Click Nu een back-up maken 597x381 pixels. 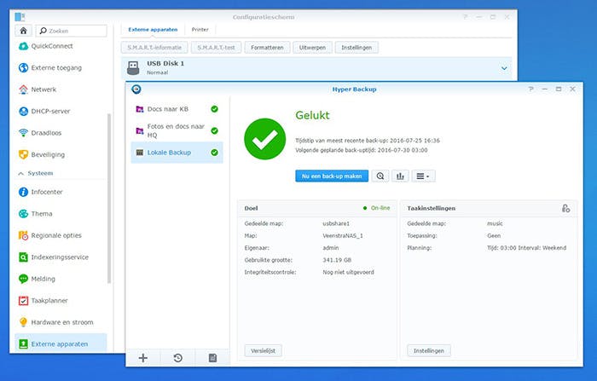pyautogui.click(x=332, y=176)
